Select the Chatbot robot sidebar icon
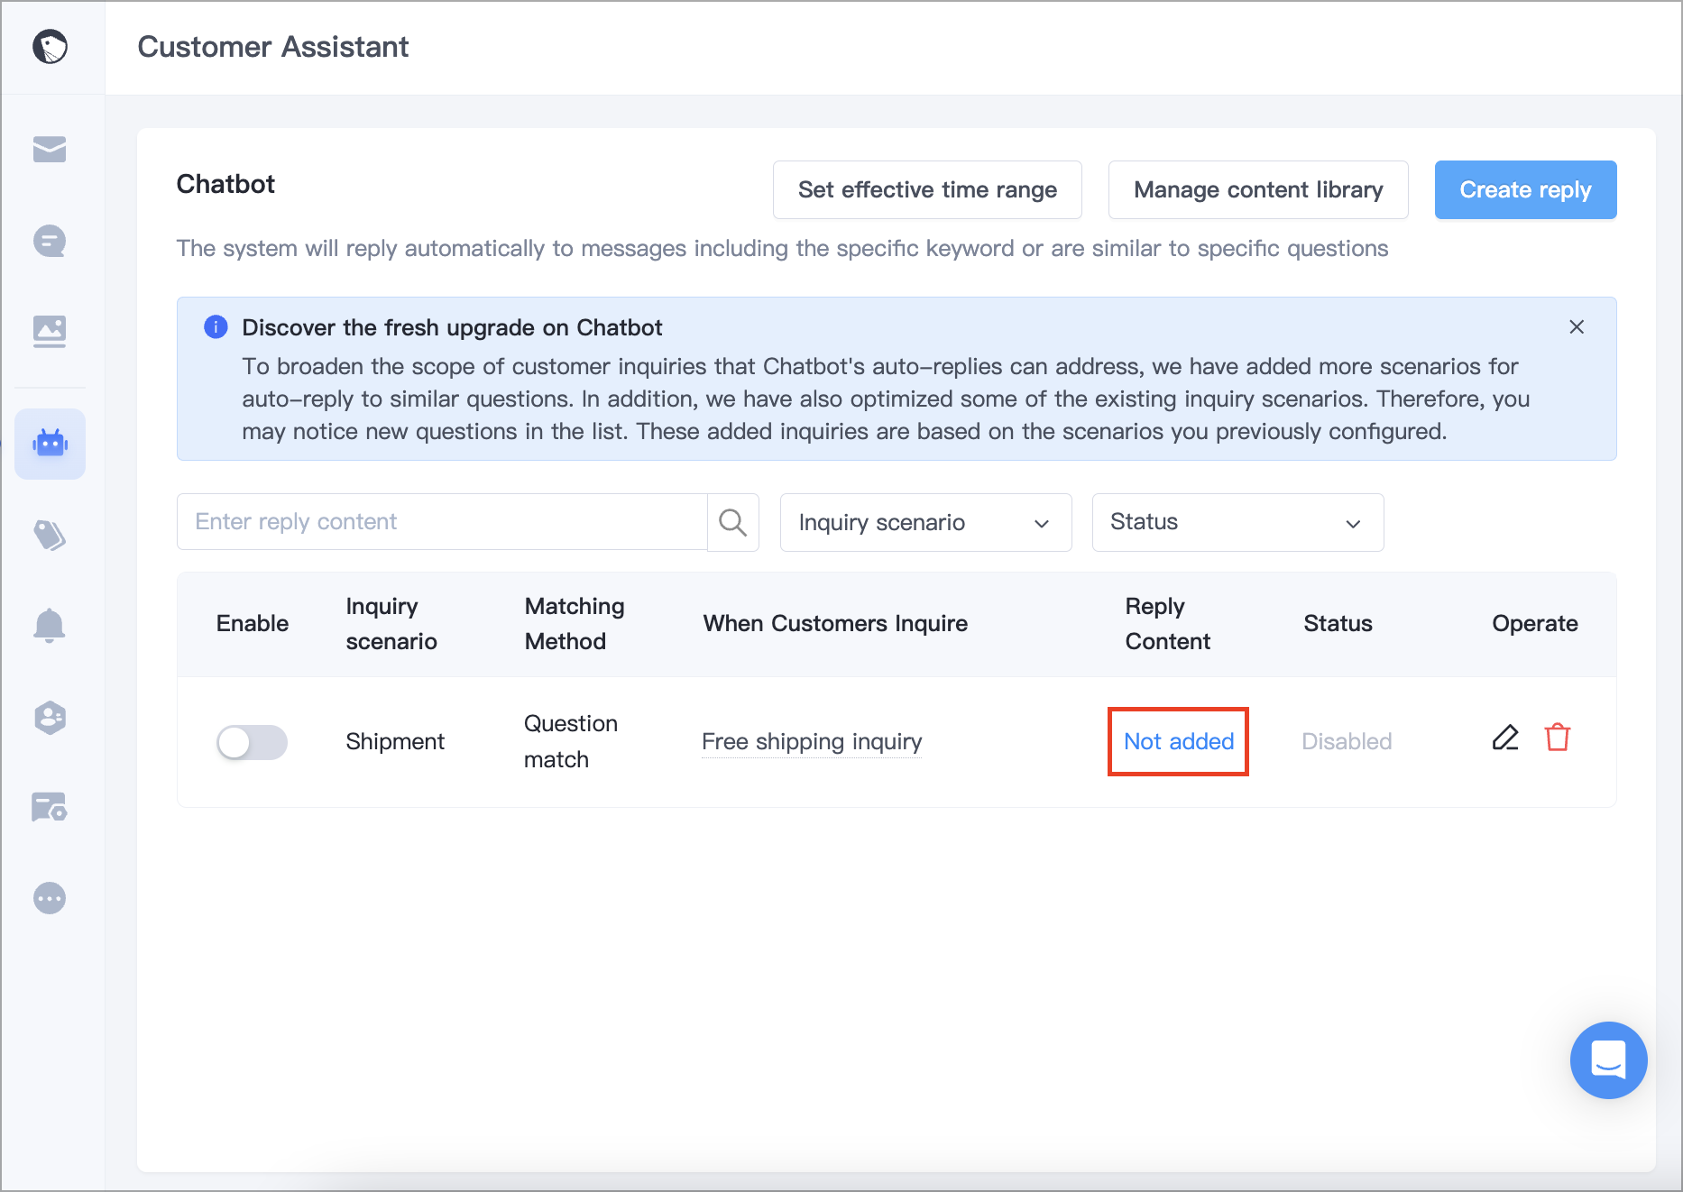The width and height of the screenshot is (1683, 1192). pos(50,444)
